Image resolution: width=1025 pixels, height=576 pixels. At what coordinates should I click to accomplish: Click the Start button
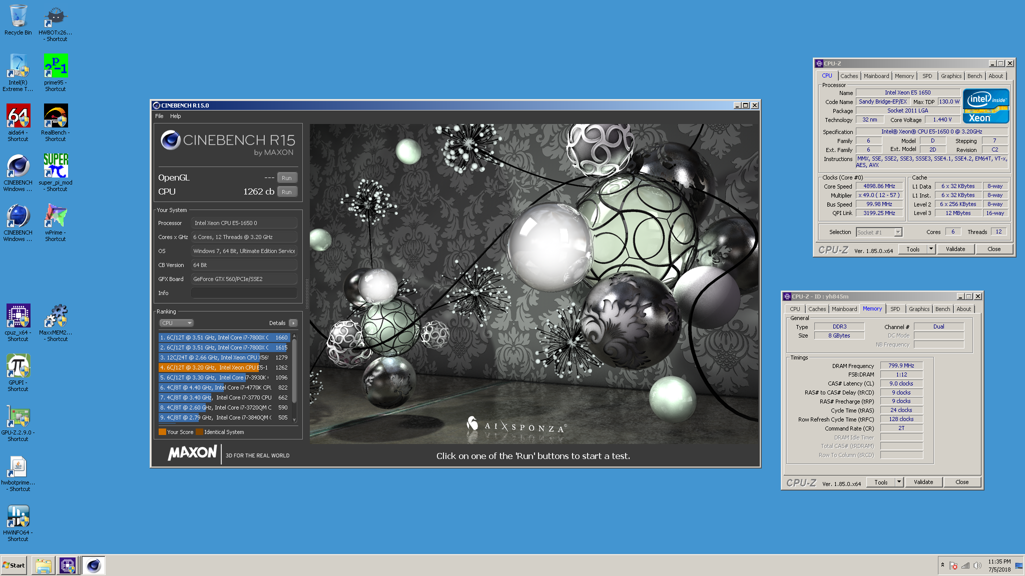pos(14,565)
